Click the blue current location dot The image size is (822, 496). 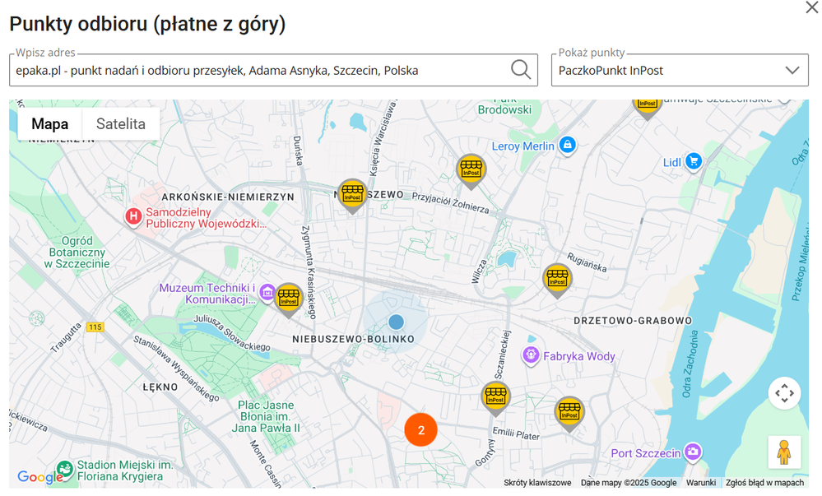[397, 322]
